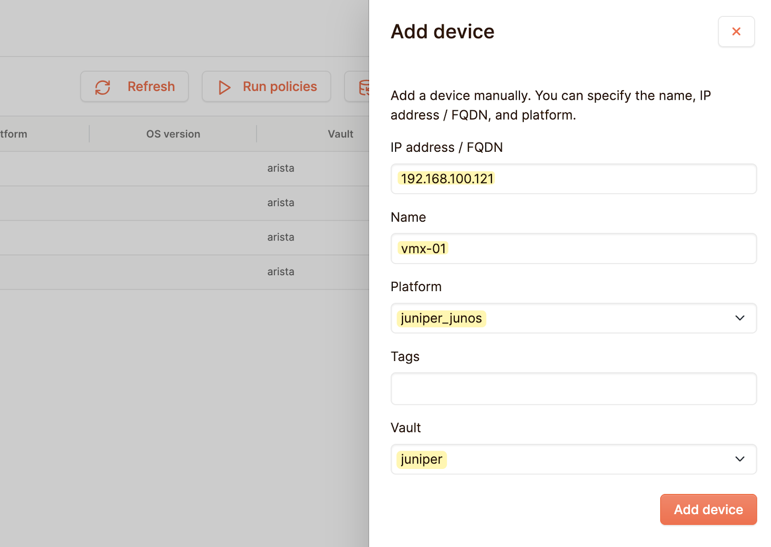The height and width of the screenshot is (547, 771).
Task: Select the fourth arista row cell
Action: 281,272
